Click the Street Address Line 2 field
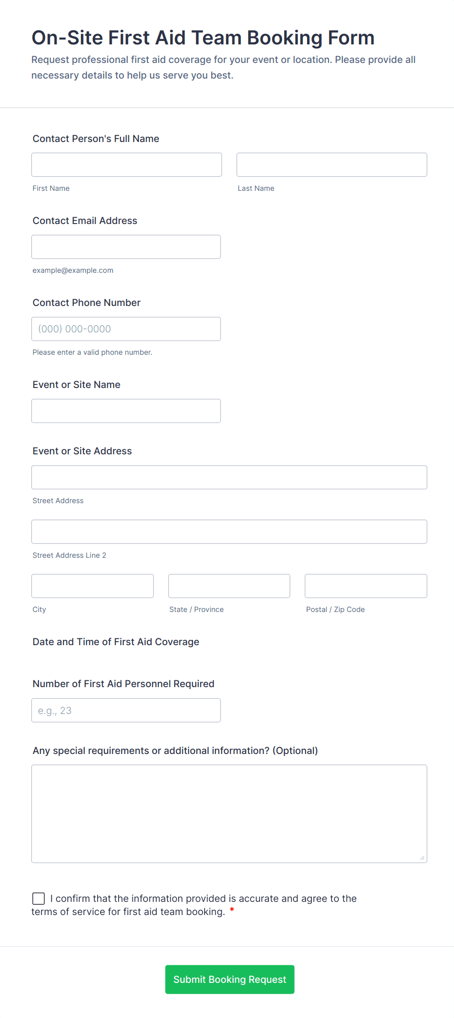 pyautogui.click(x=229, y=531)
